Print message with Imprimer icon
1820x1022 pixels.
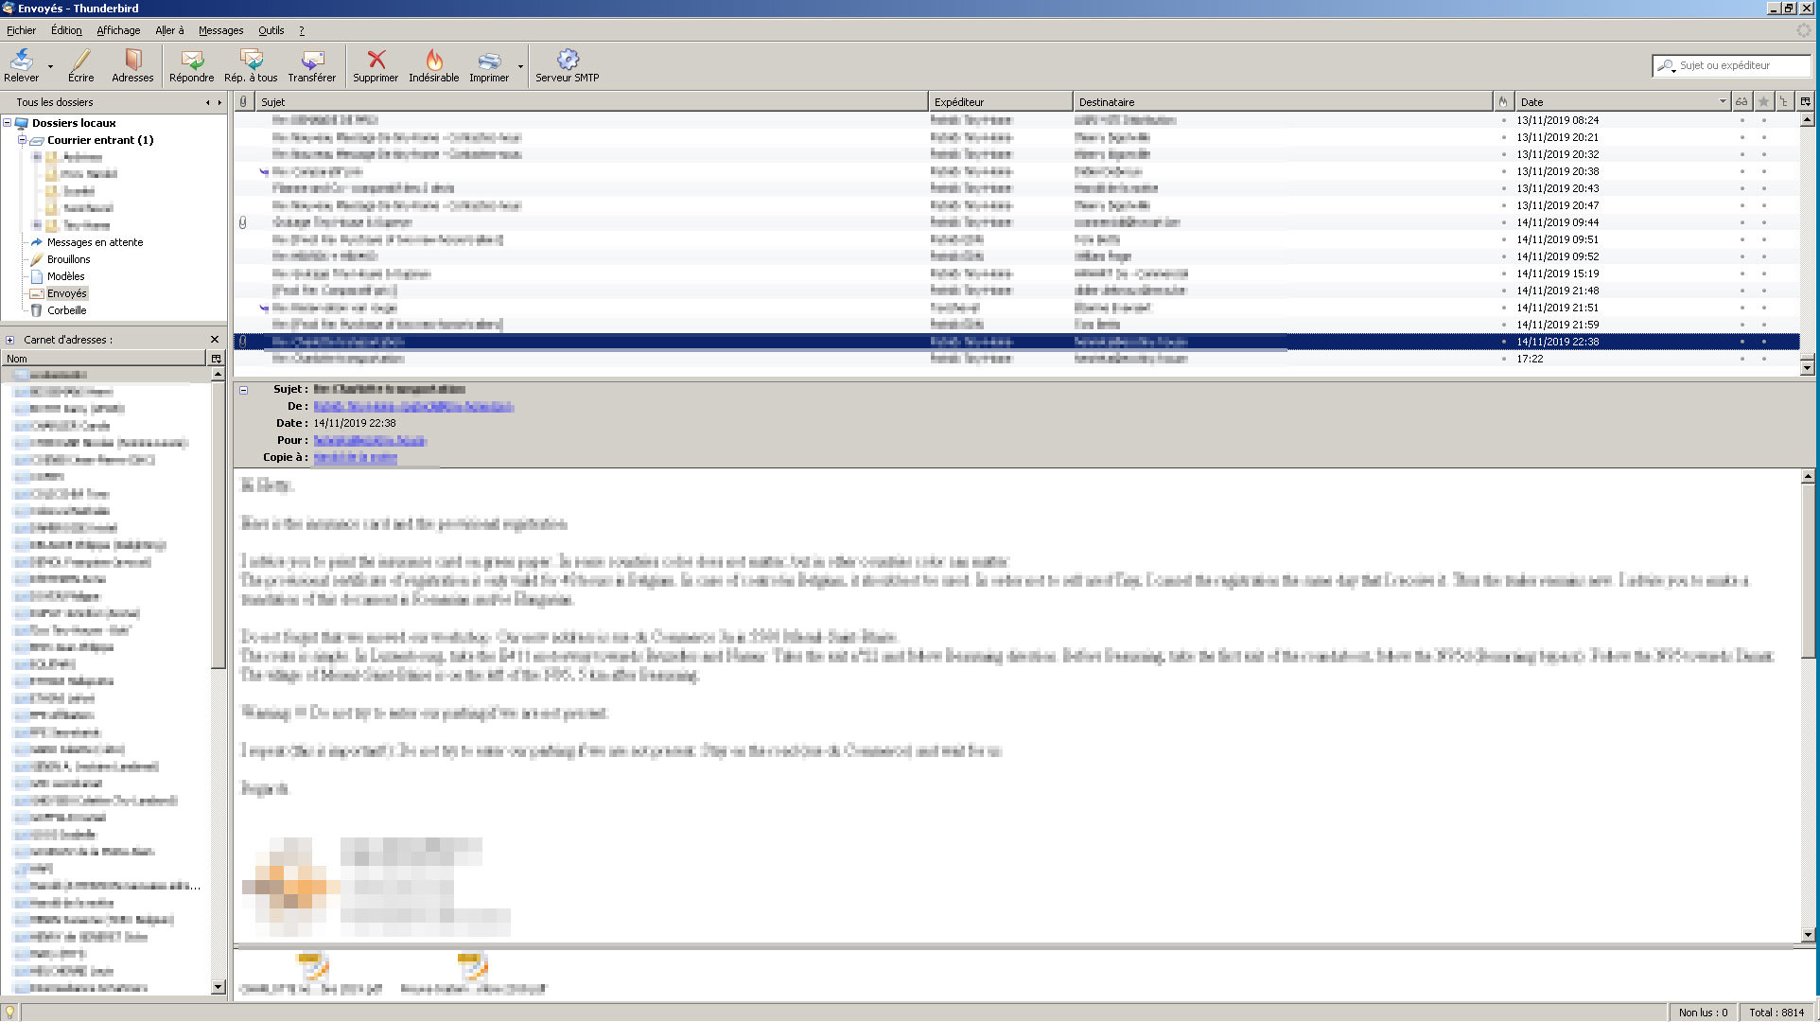(488, 64)
